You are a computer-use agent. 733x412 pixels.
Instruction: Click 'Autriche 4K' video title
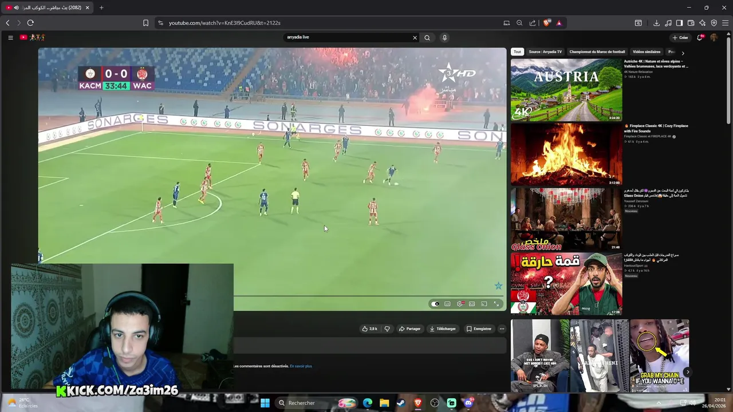(656, 64)
